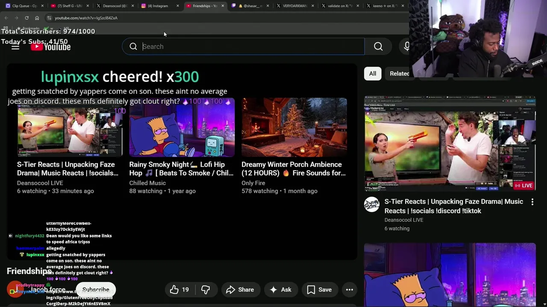Close the VERYDARKMAN tab
The height and width of the screenshot is (307, 547).
(x=313, y=6)
